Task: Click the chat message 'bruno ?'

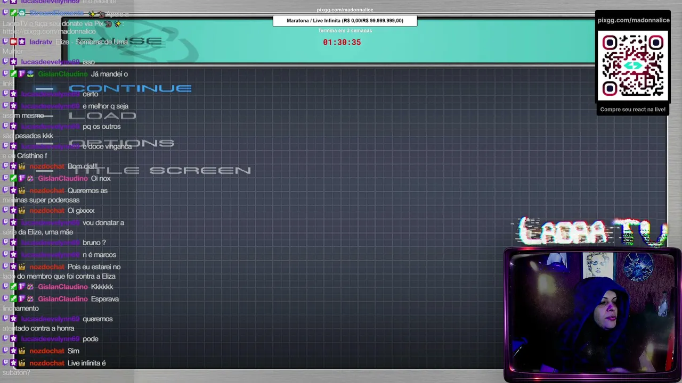Action: click(x=94, y=243)
